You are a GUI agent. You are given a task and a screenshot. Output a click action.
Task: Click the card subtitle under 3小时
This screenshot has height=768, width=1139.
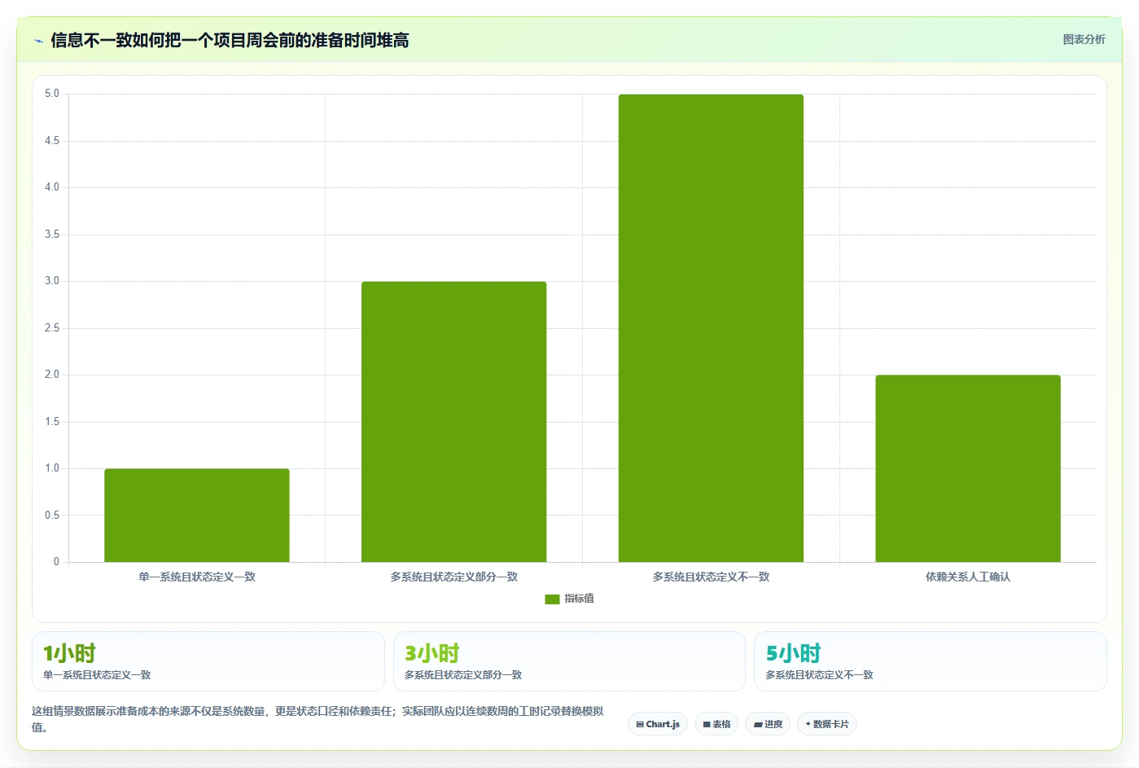click(x=463, y=675)
